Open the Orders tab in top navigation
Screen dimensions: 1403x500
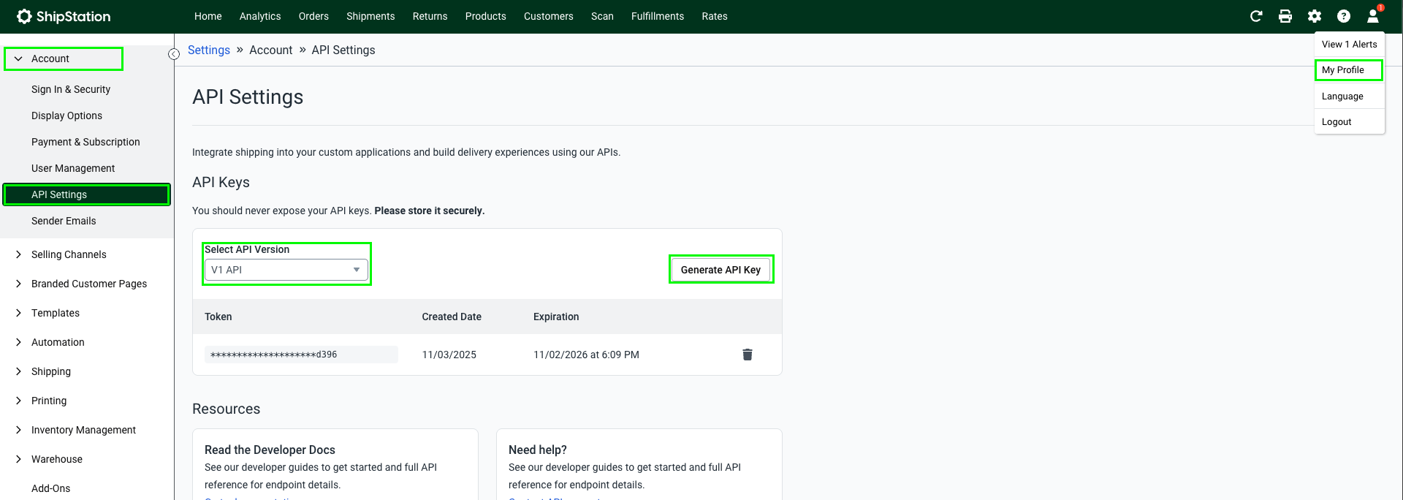(313, 16)
